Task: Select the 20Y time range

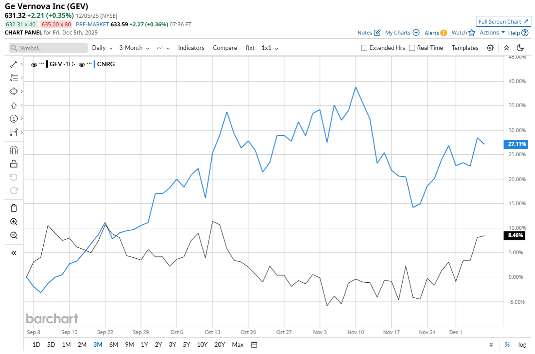Action: pyautogui.click(x=220, y=345)
